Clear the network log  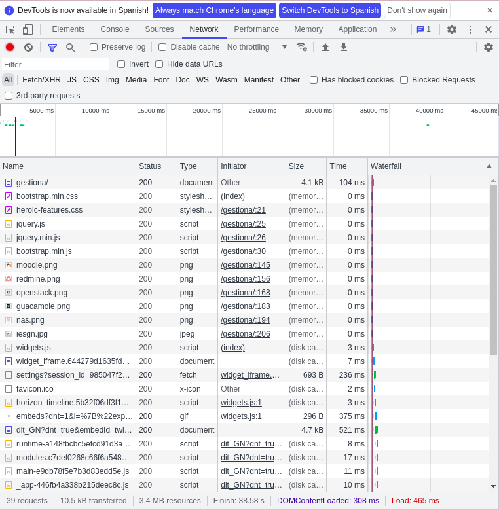tap(28, 47)
